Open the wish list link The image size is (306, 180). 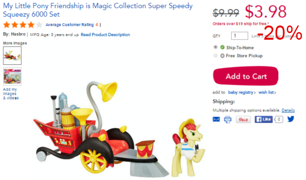pos(267,92)
